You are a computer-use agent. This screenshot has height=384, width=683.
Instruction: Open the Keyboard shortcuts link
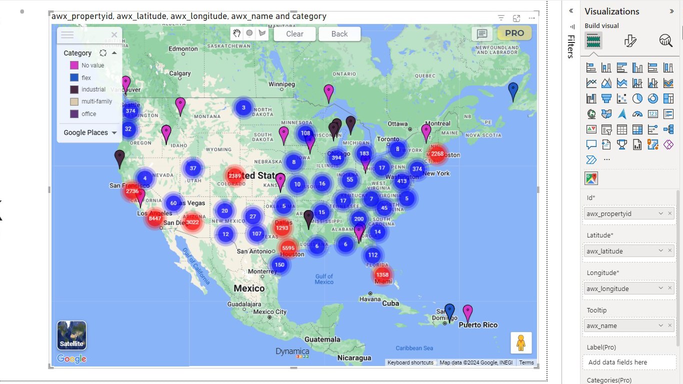pos(410,362)
